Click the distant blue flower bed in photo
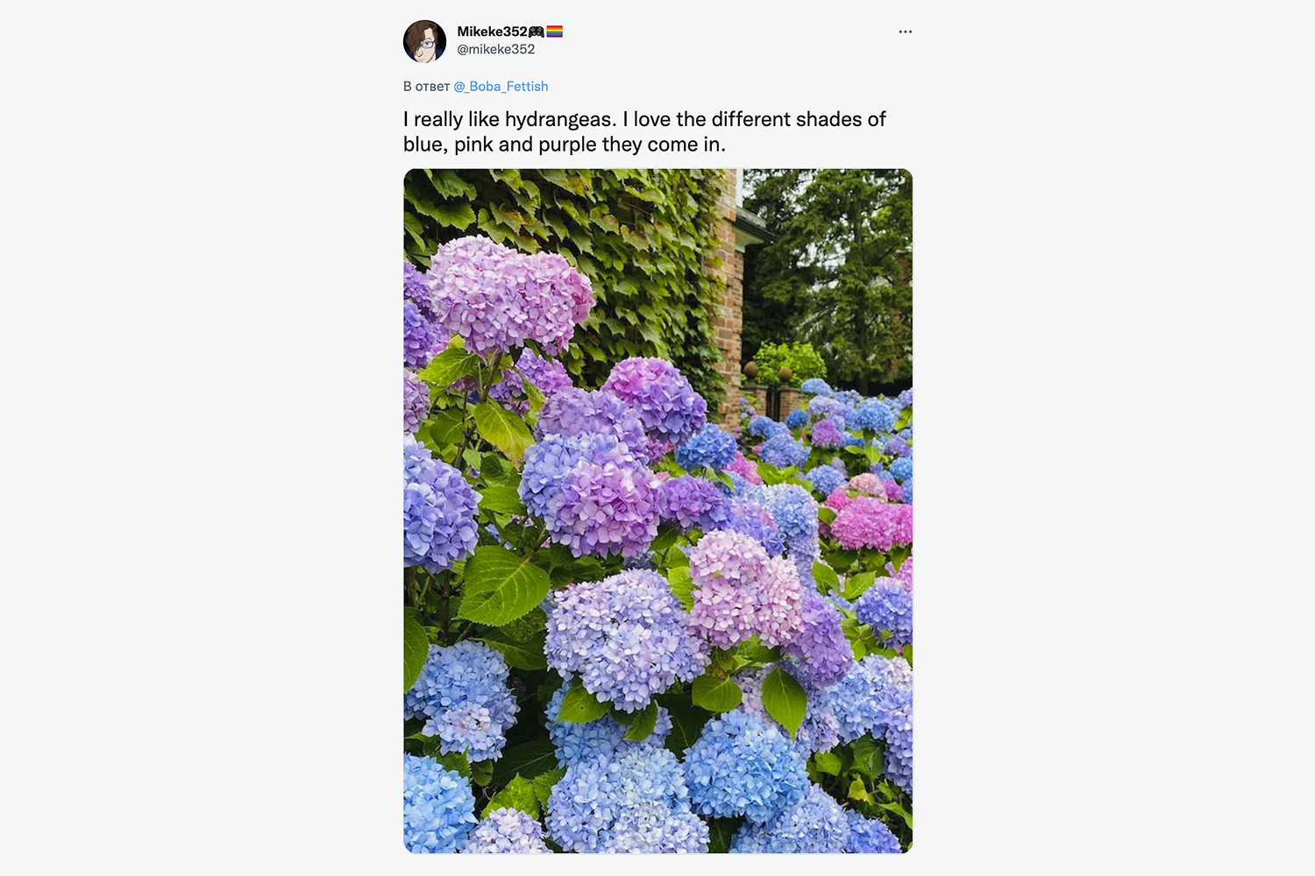 [833, 429]
